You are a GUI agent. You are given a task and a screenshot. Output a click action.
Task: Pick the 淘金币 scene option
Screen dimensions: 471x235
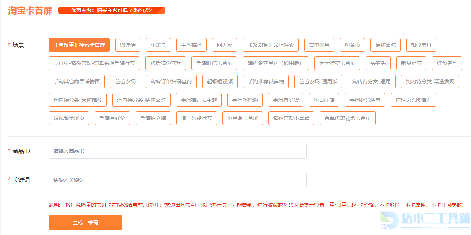point(352,45)
